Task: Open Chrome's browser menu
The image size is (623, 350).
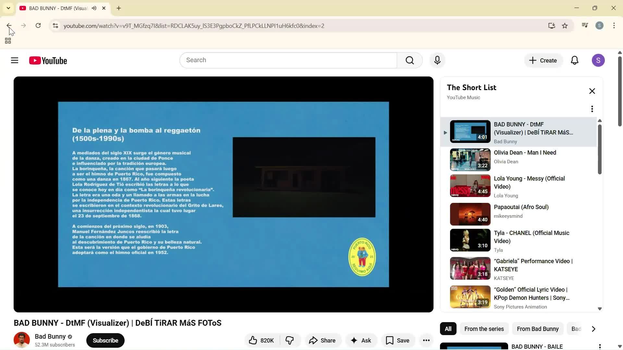Action: coord(614,26)
